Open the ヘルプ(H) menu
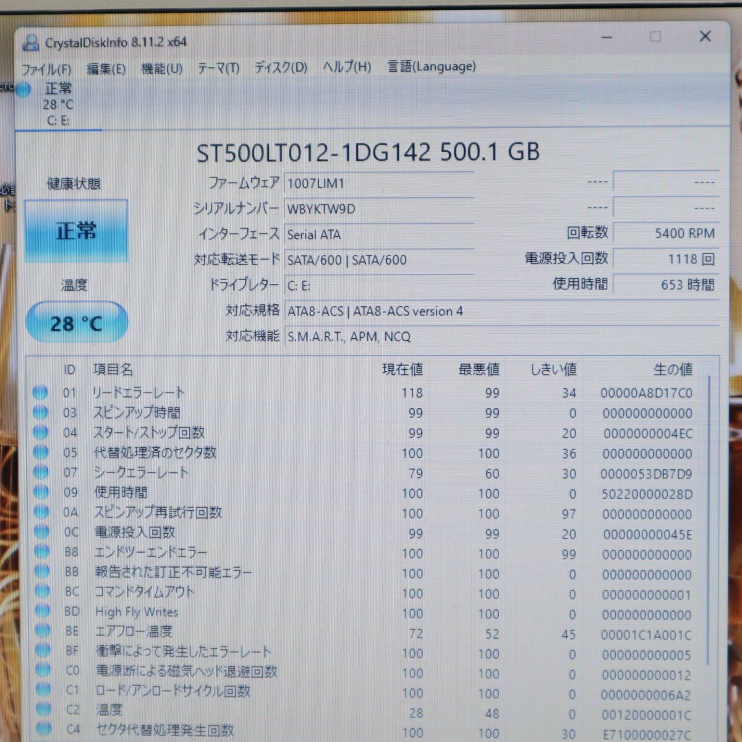The height and width of the screenshot is (742, 742). (347, 66)
